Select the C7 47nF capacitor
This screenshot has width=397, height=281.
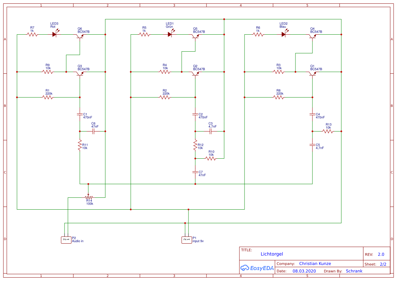pos(195,172)
